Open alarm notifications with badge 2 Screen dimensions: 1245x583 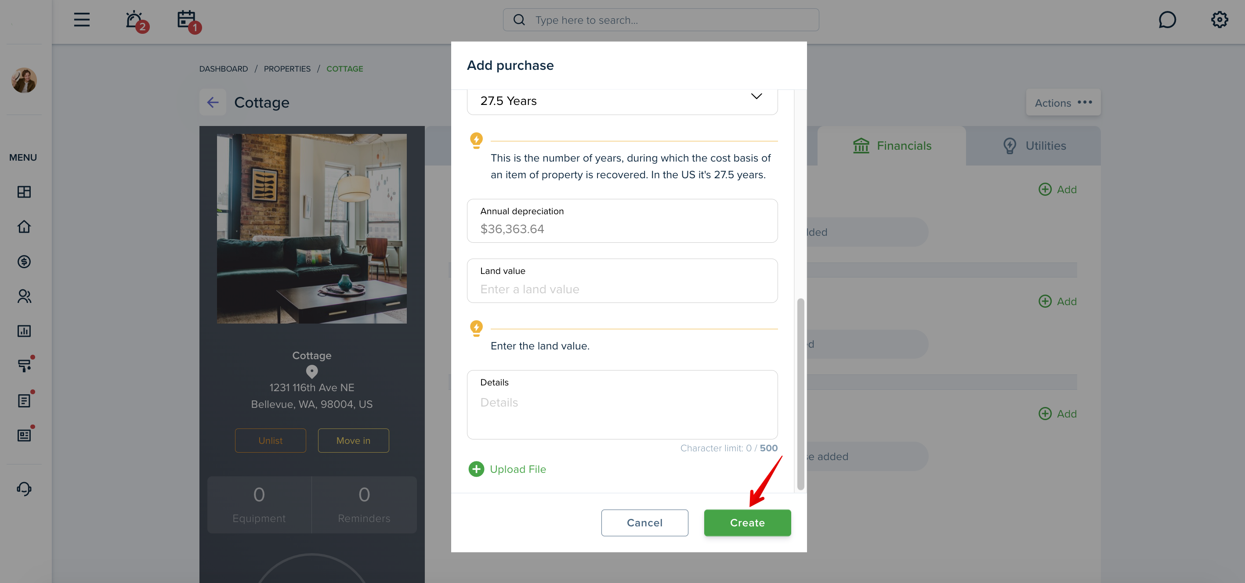136,21
